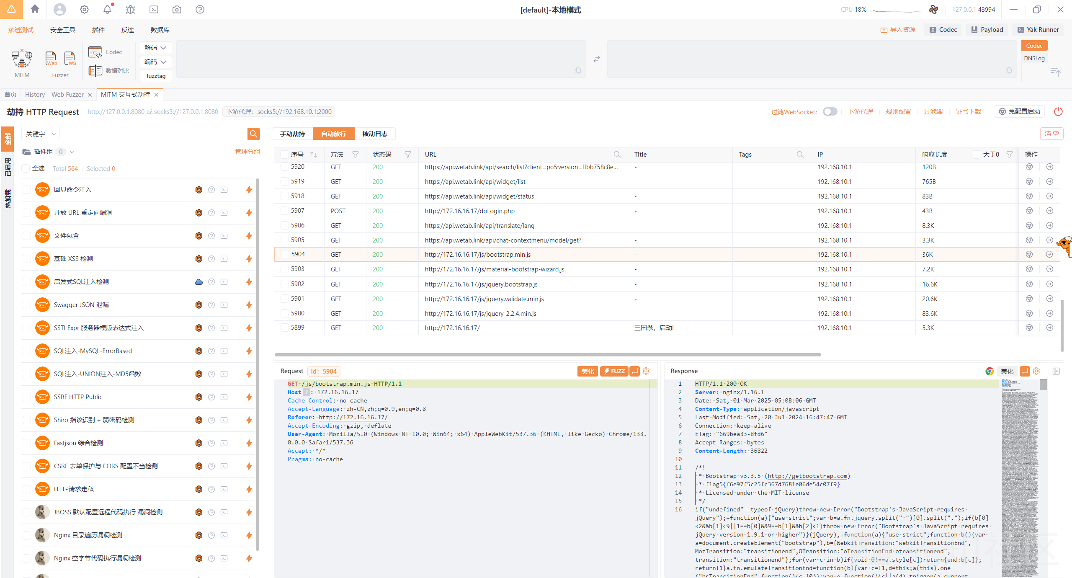Open 证书下载 link

click(x=968, y=111)
